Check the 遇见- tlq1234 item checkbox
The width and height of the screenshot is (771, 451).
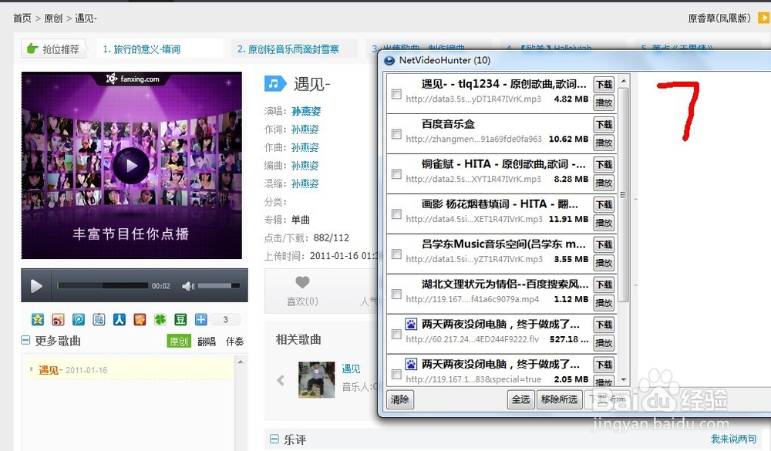click(x=396, y=94)
